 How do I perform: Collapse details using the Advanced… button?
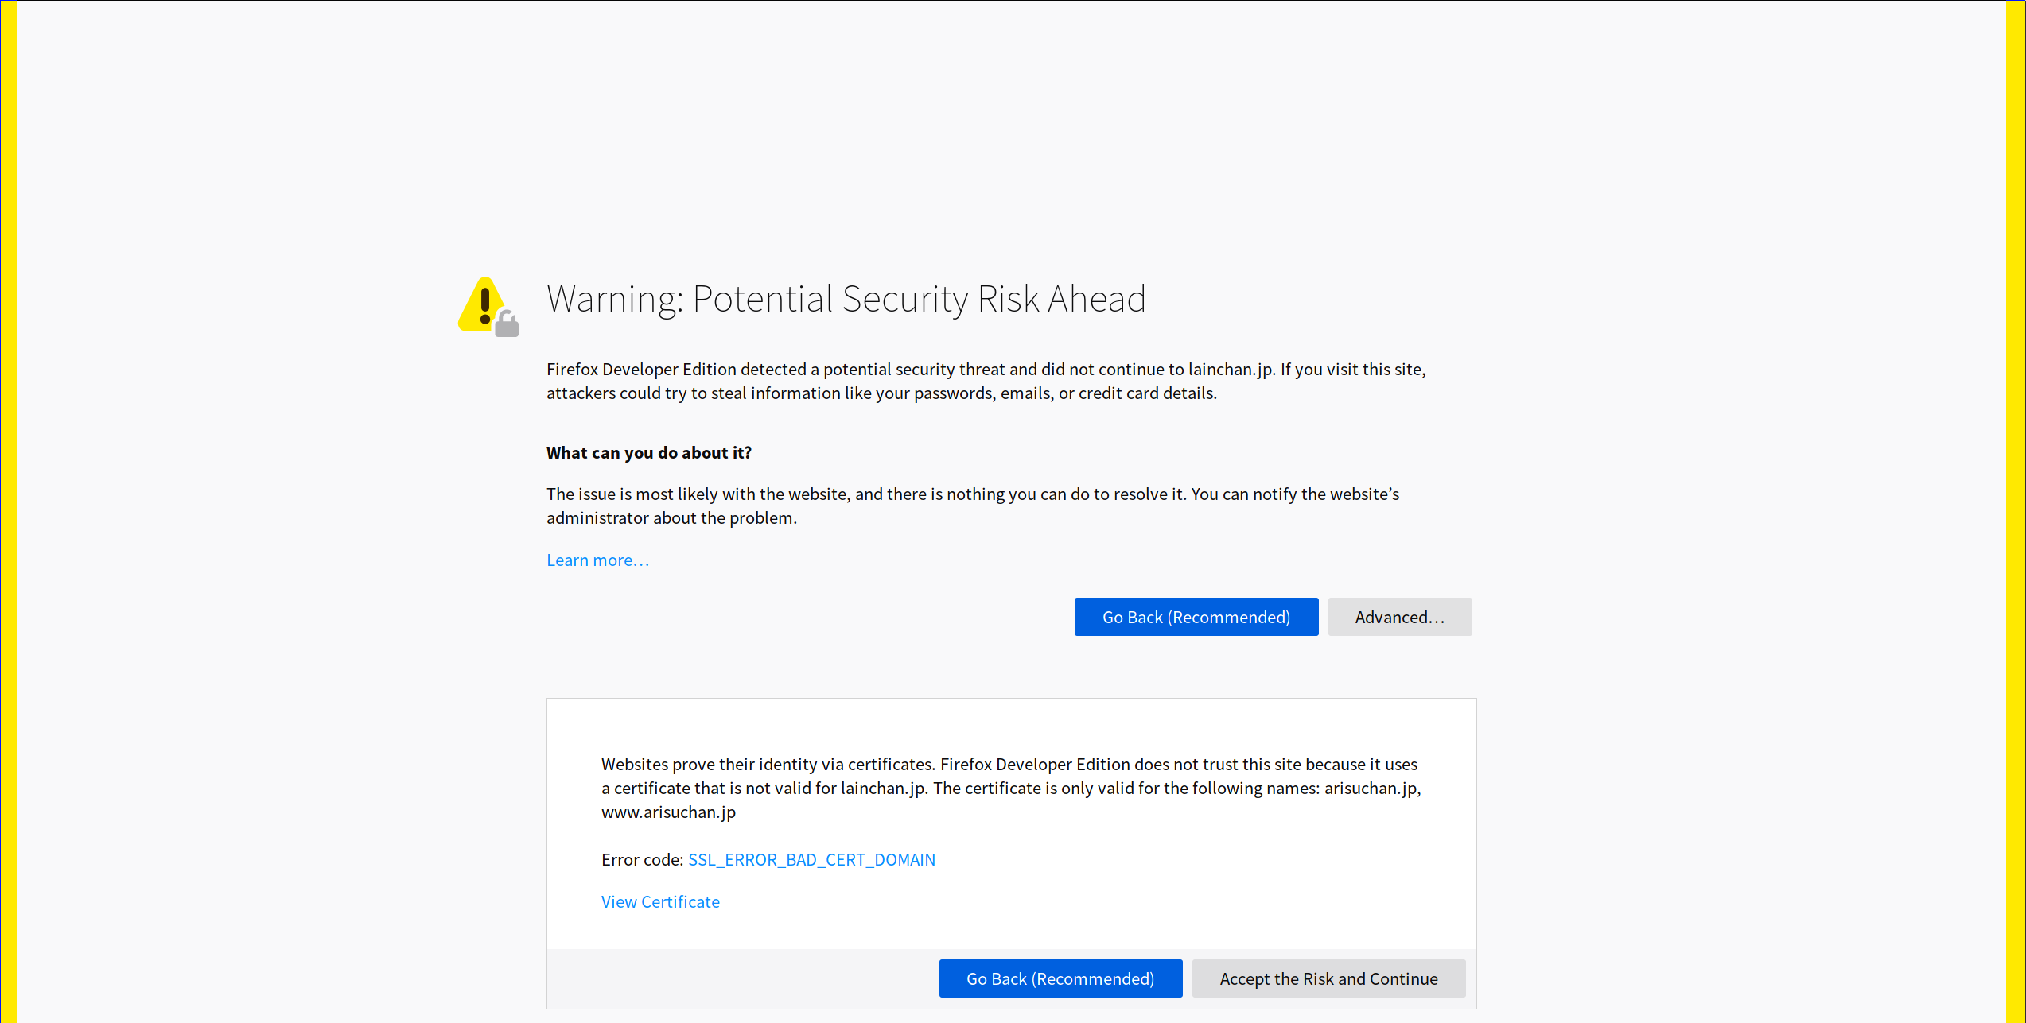click(x=1399, y=617)
